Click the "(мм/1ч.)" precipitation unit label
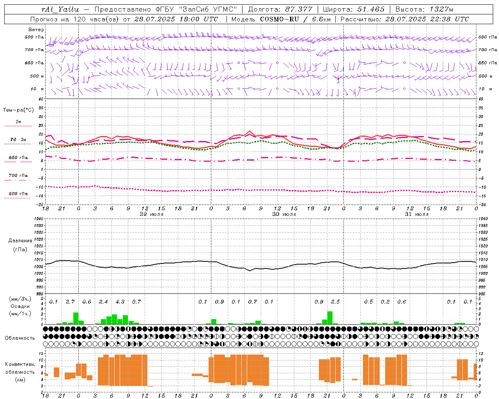The height and width of the screenshot is (399, 499). click(x=20, y=314)
